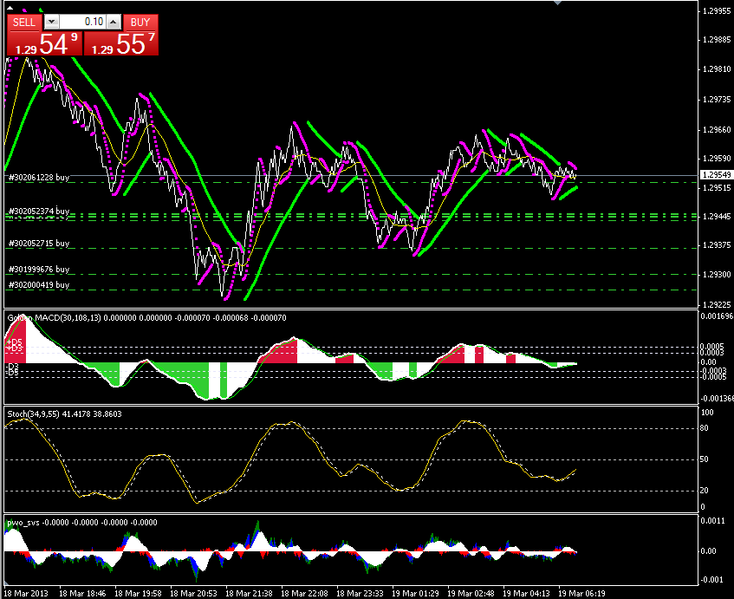The image size is (734, 599).
Task: Decrease lot volume with the down arrow
Action: coord(51,22)
